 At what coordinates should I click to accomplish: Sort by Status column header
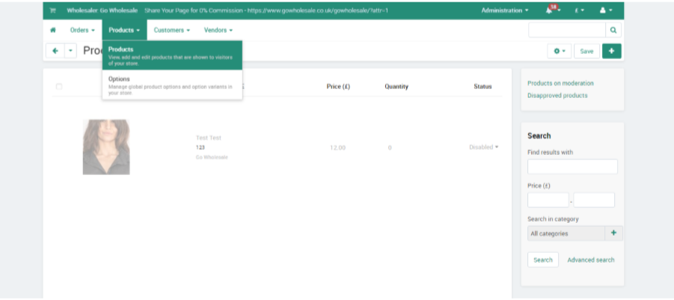(x=482, y=86)
